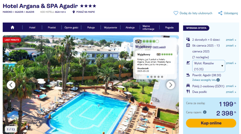Go to previous photo with left arrow
The height and width of the screenshot is (134, 241).
pyautogui.click(x=11, y=85)
